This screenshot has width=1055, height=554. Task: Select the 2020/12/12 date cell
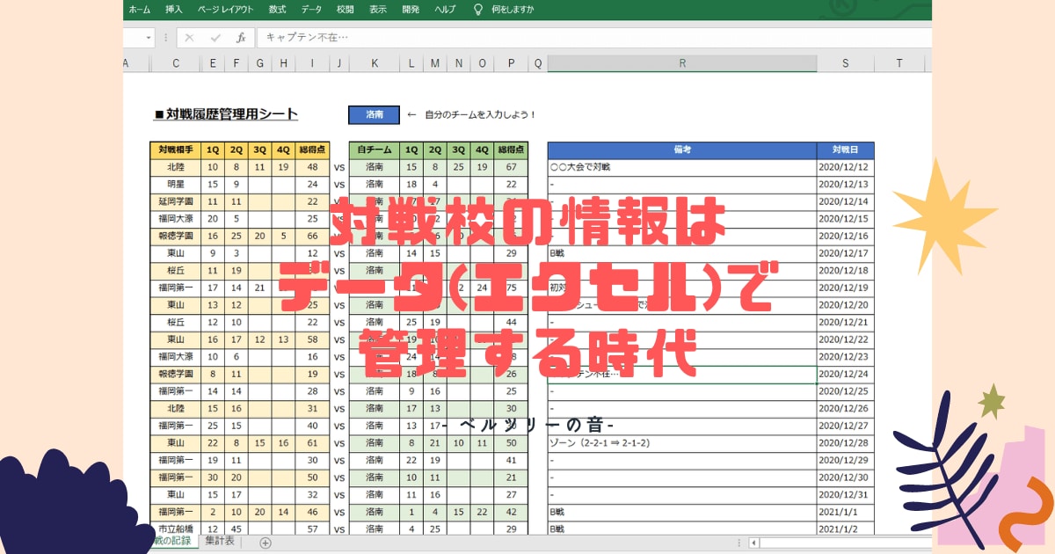tap(846, 167)
